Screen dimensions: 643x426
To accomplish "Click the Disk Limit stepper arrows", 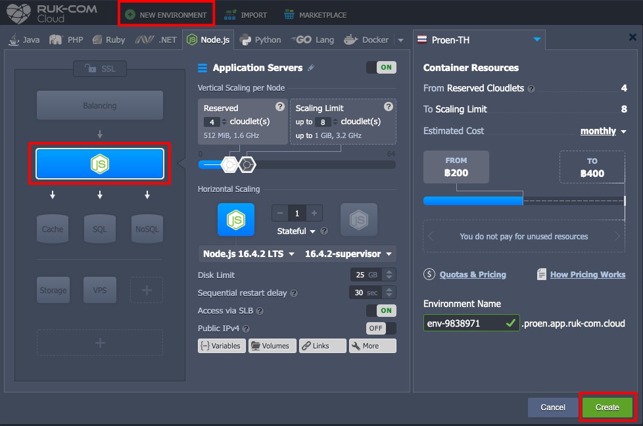I will (x=389, y=275).
